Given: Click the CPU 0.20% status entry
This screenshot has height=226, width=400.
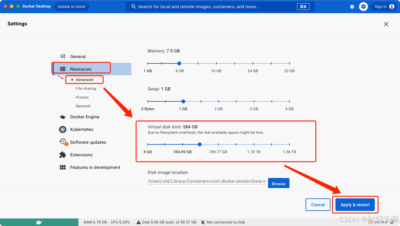Looking at the screenshot, I should pos(120,222).
